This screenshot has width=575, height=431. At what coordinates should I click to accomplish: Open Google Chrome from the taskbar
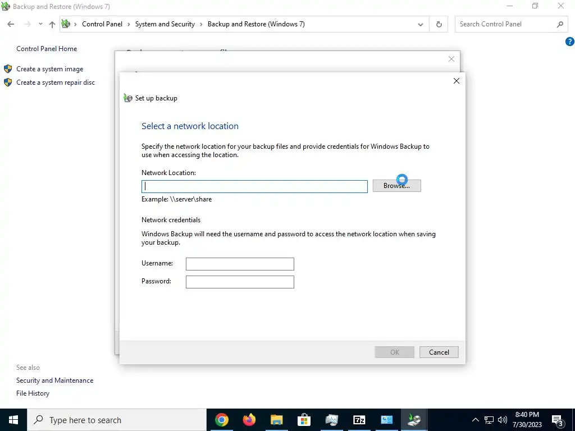[x=221, y=420]
